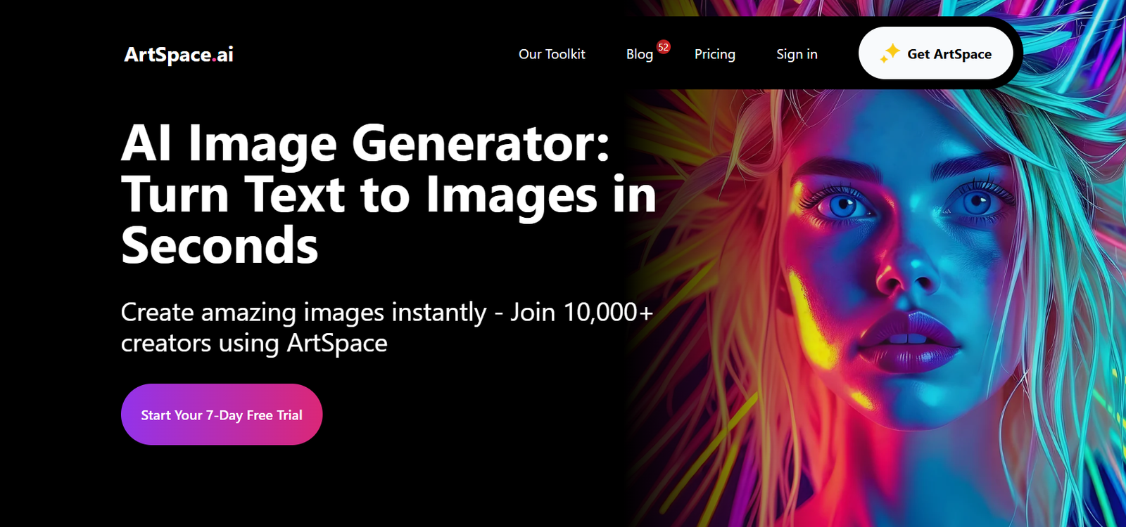Open the Our Toolkit menu item
Viewport: 1126px width, 527px height.
click(552, 54)
